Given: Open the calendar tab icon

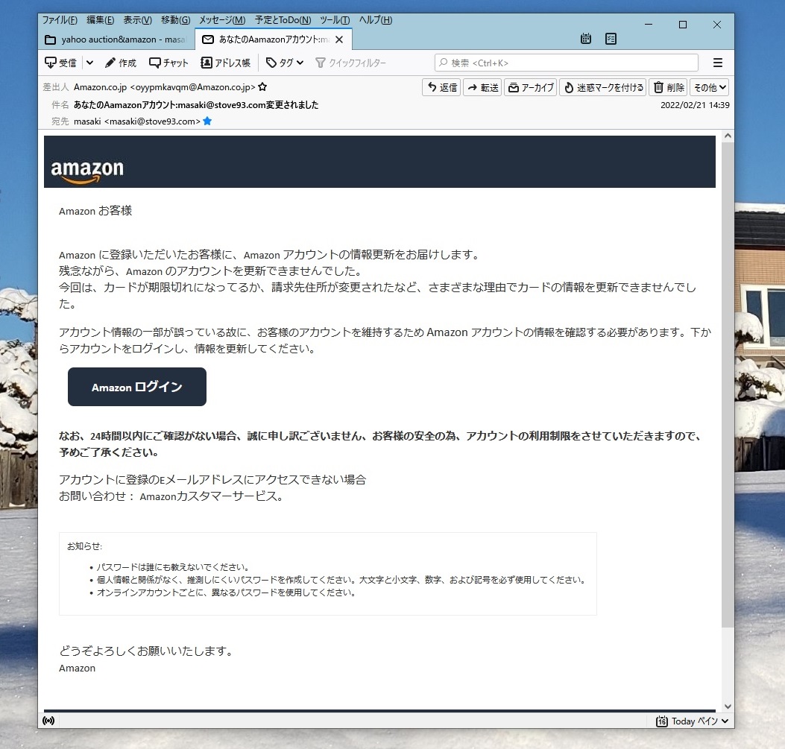Looking at the screenshot, I should [x=586, y=39].
